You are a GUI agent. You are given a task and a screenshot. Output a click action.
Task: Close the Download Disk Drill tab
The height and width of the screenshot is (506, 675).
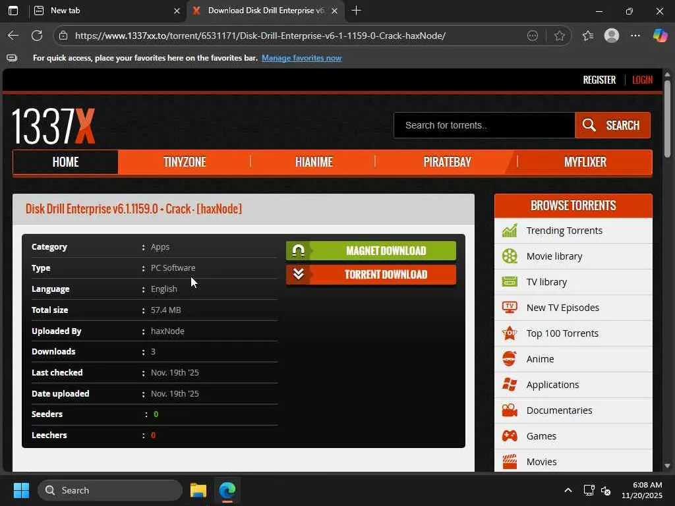(334, 11)
